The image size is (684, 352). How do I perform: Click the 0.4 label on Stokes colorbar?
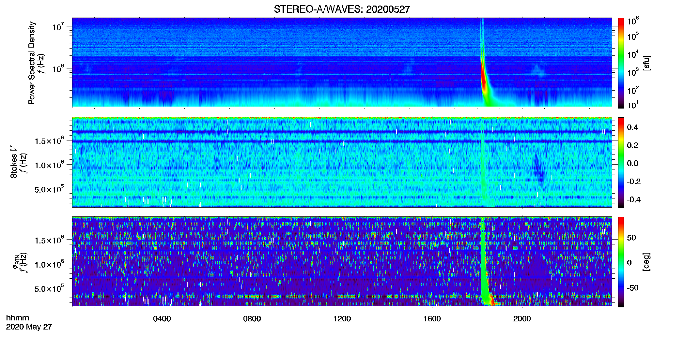[632, 127]
